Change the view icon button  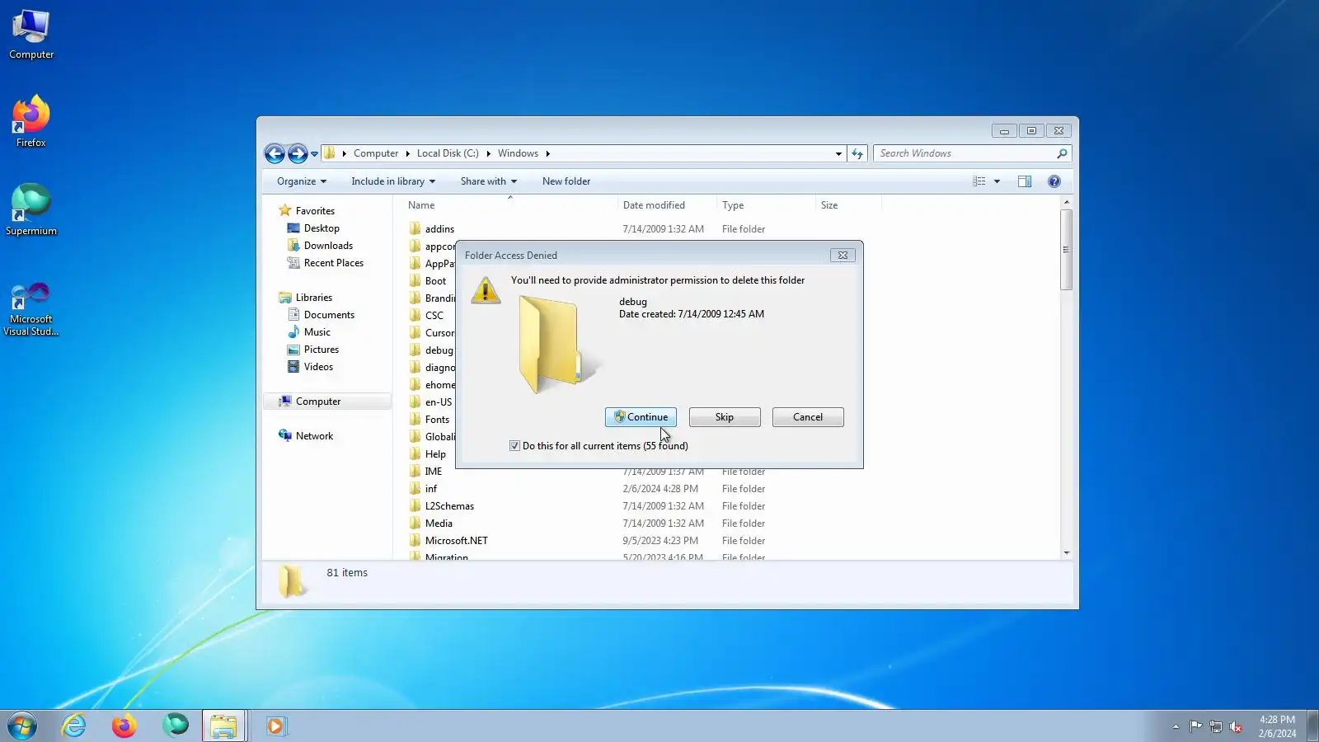(x=979, y=181)
